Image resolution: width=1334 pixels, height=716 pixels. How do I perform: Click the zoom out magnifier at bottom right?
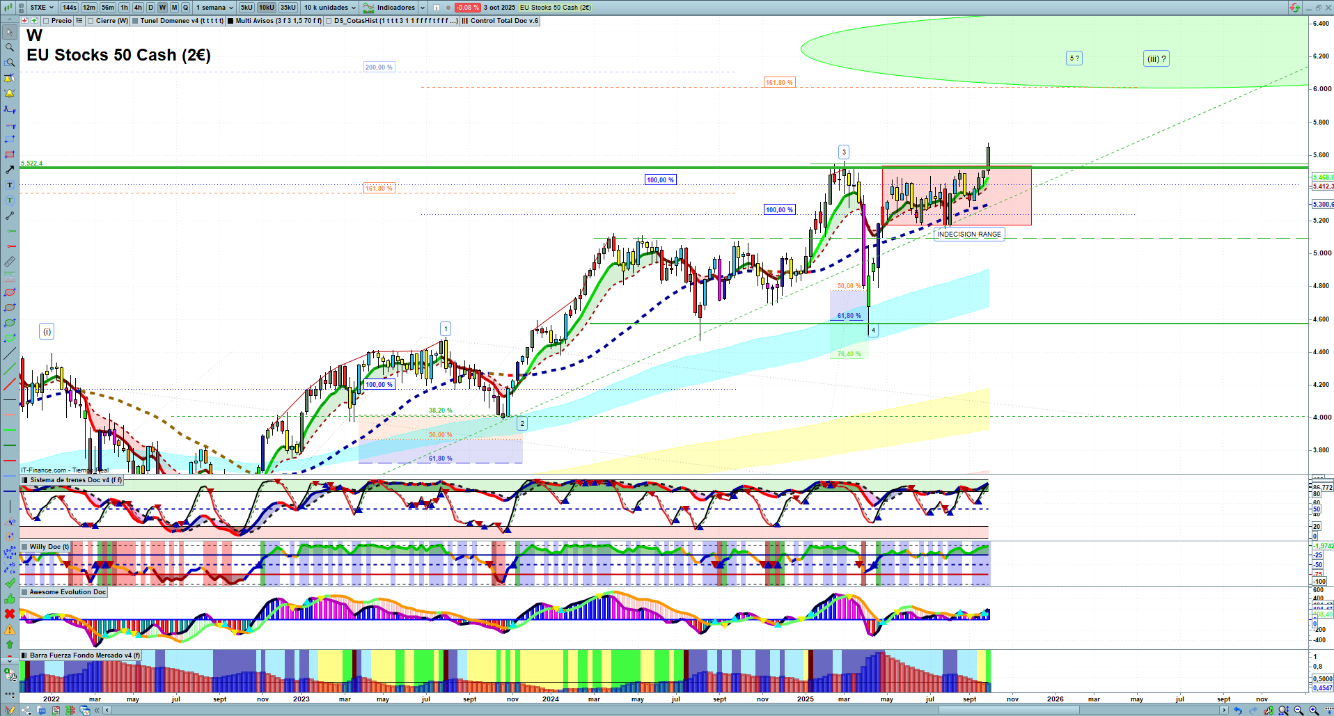pos(1299,710)
